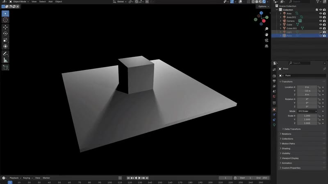Open the Select menu
The width and height of the screenshot is (328, 184).
(x=43, y=2)
